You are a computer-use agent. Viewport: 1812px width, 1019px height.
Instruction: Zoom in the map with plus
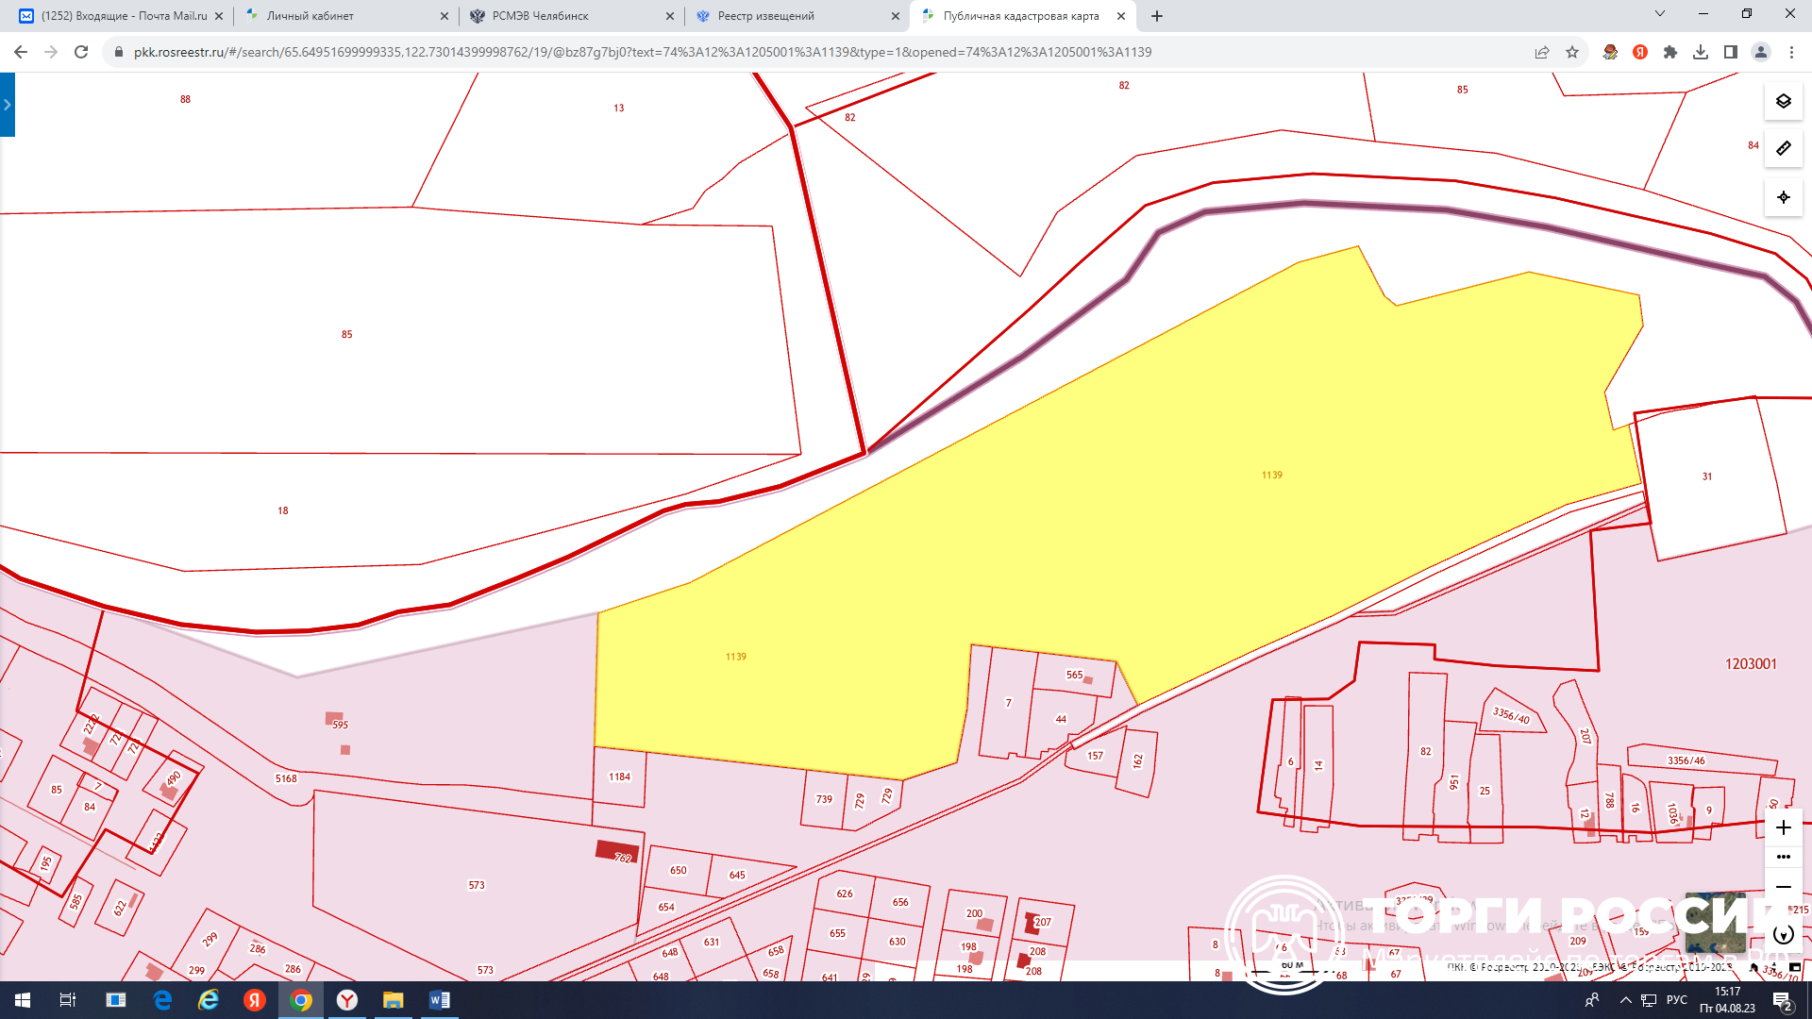[1783, 827]
